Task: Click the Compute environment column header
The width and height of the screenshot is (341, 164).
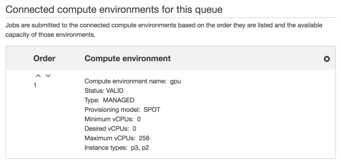Action: (x=128, y=59)
